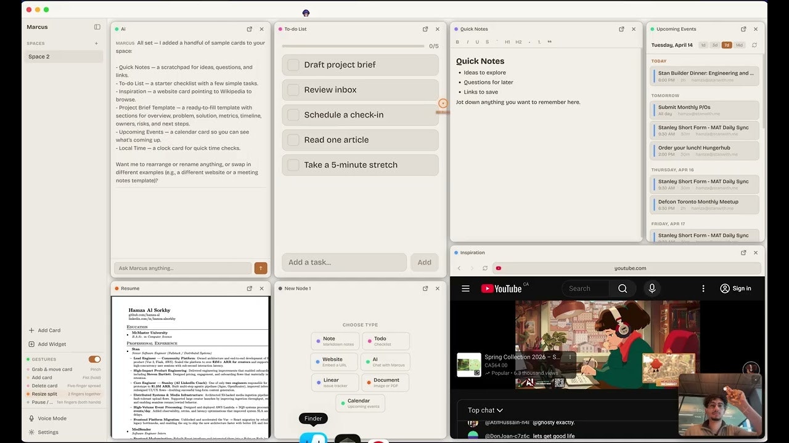Check the Schedule a check-in task
The width and height of the screenshot is (789, 443).
(293, 115)
